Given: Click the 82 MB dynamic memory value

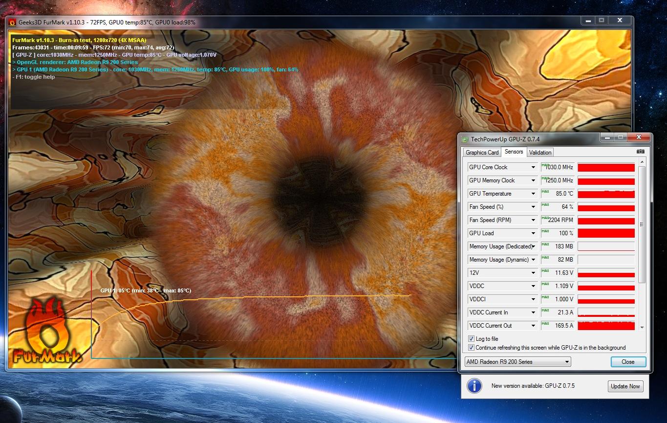Looking at the screenshot, I should point(566,260).
